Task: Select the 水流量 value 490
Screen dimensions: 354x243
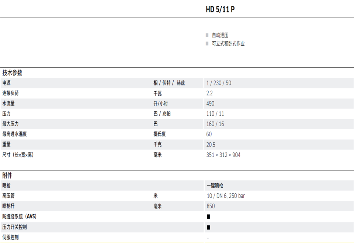Action: tap(210, 103)
